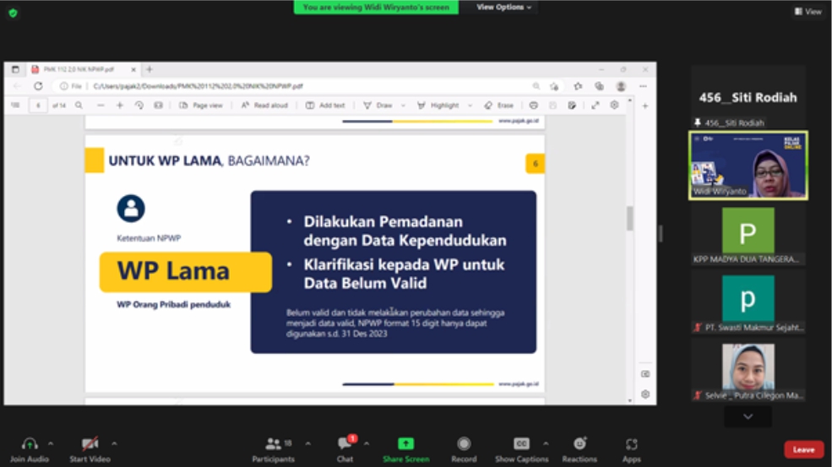Open the Reactions menu

579,444
